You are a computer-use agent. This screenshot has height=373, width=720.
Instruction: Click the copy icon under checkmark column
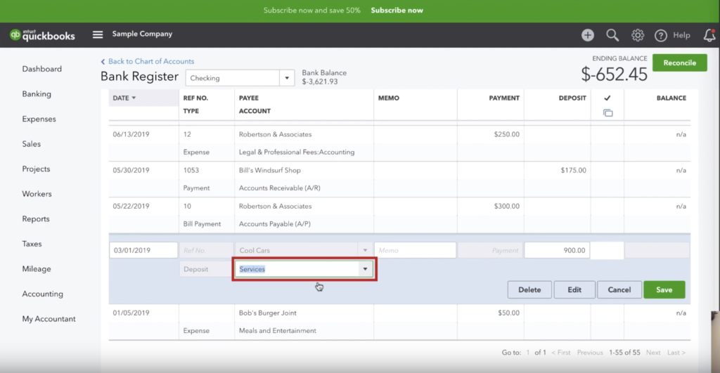(607, 113)
